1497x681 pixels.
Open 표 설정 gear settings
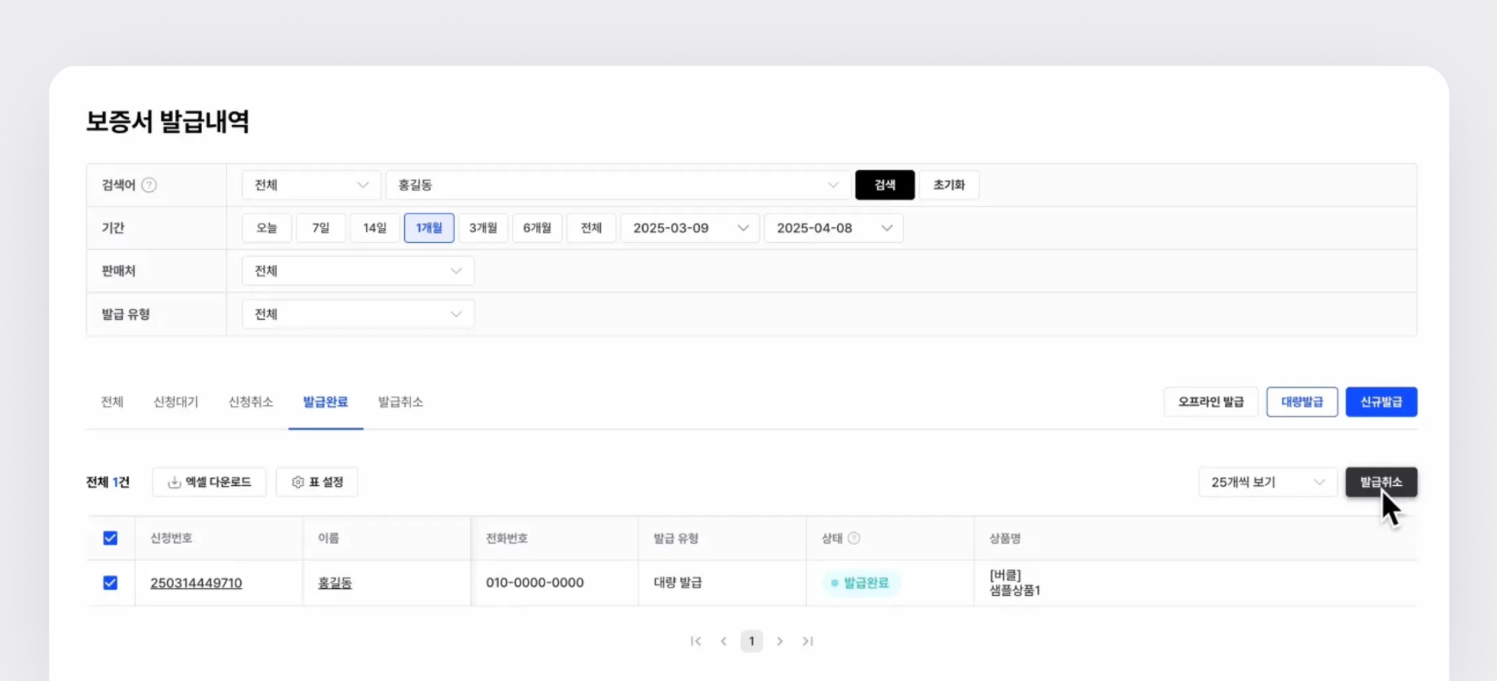317,482
